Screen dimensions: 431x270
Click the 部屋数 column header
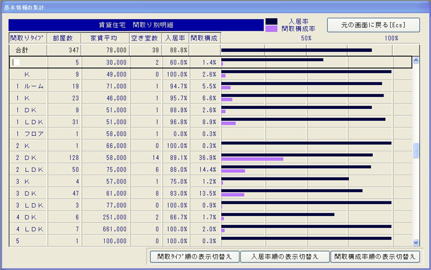coord(63,38)
